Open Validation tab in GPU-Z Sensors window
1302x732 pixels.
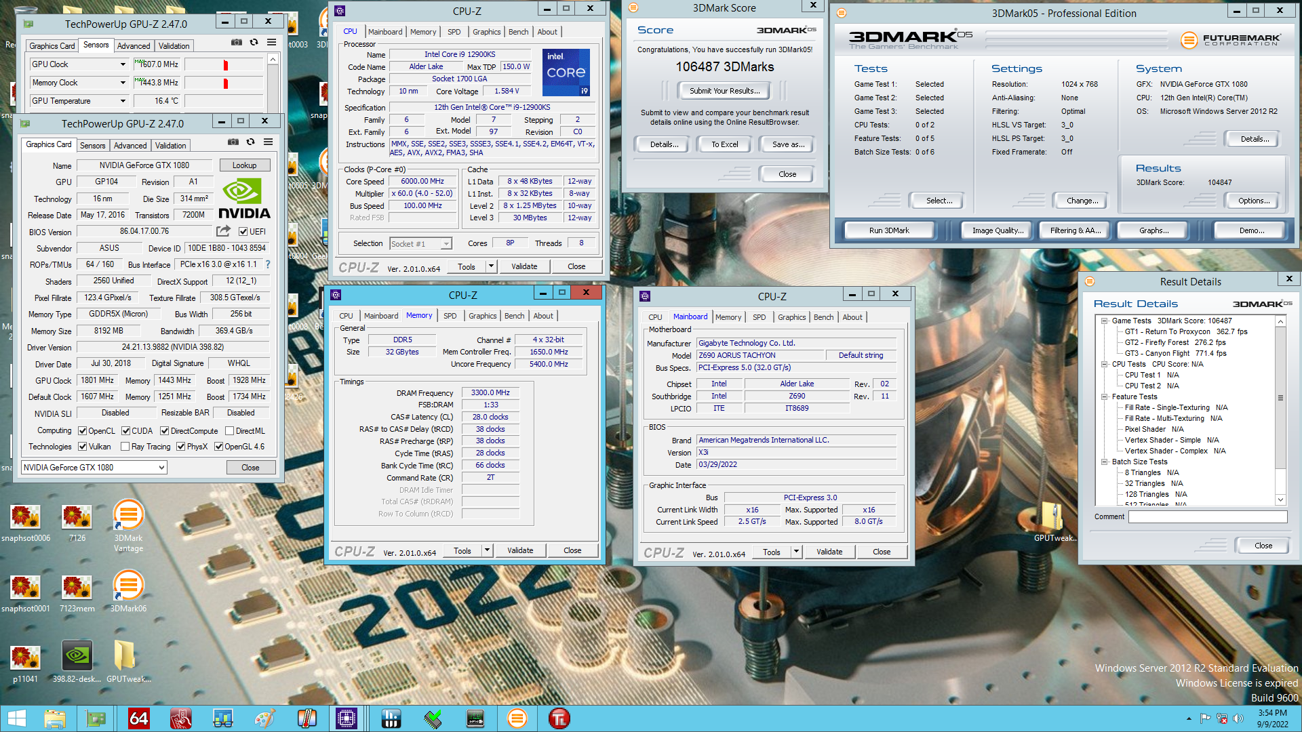174,46
